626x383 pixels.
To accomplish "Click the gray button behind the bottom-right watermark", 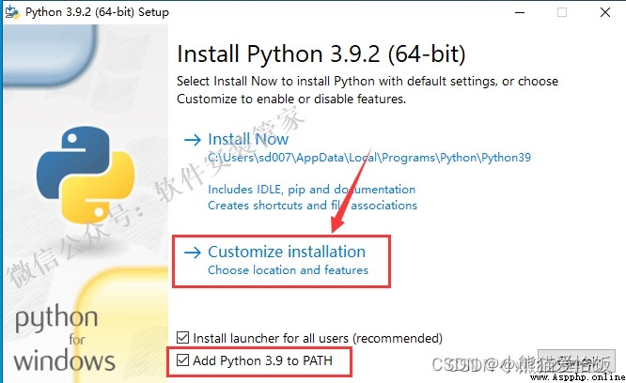I will (576, 360).
